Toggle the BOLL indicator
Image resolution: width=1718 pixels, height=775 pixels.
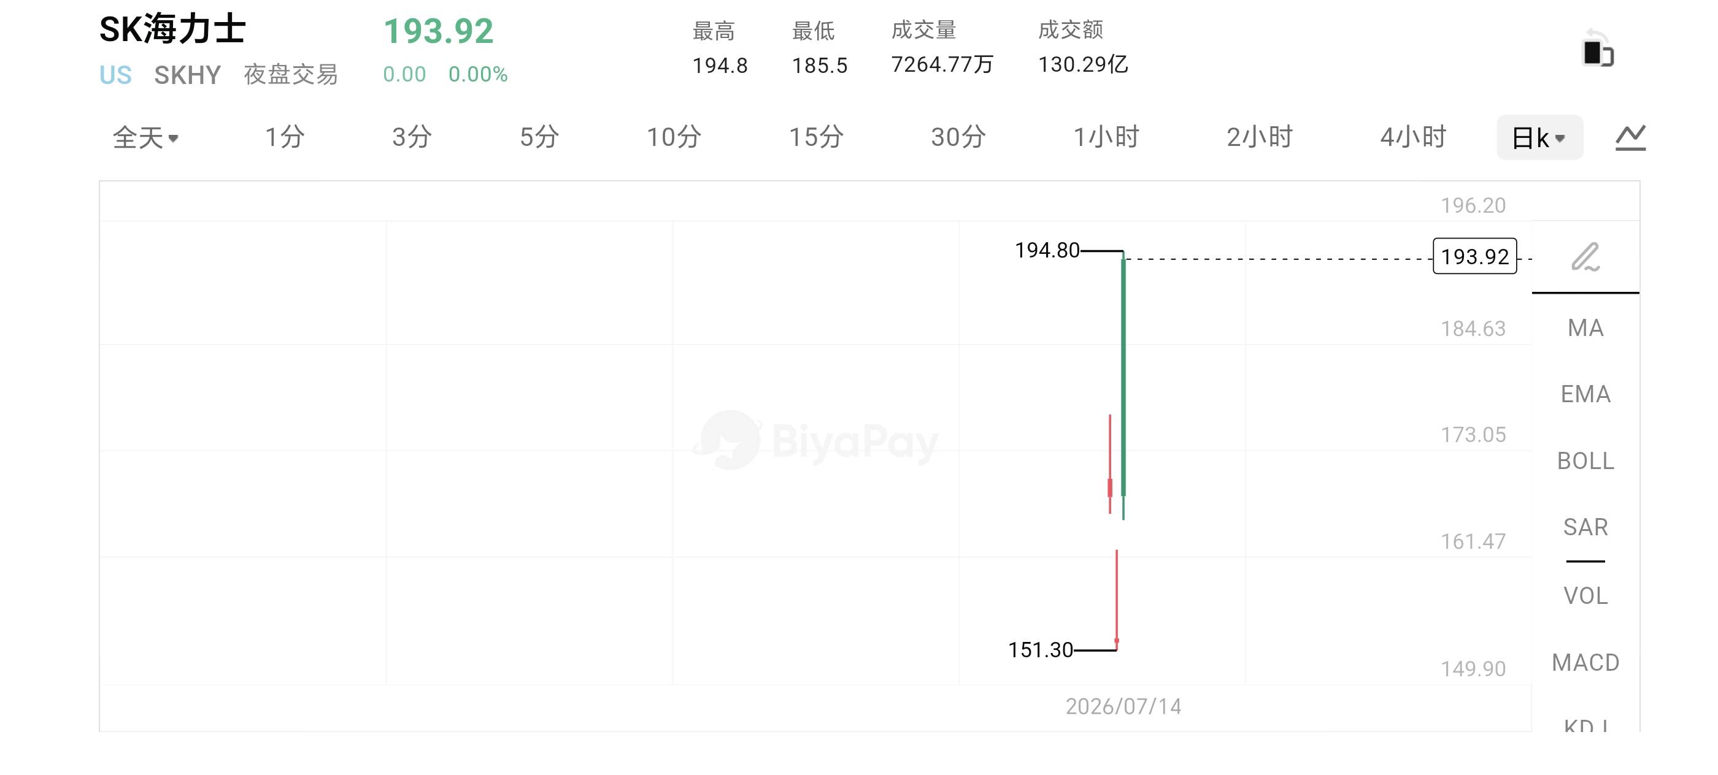pos(1585,461)
